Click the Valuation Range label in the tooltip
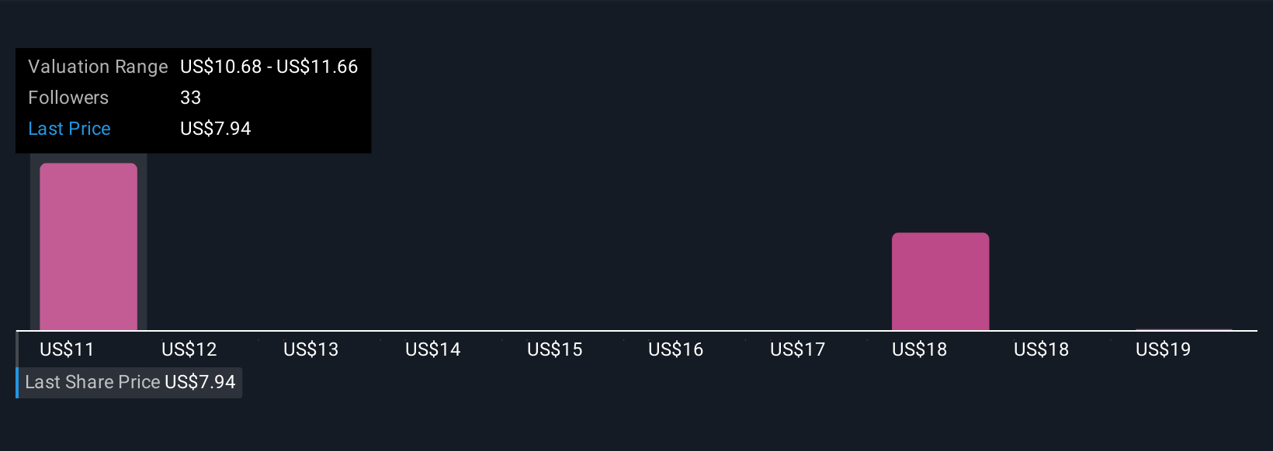 pyautogui.click(x=98, y=67)
